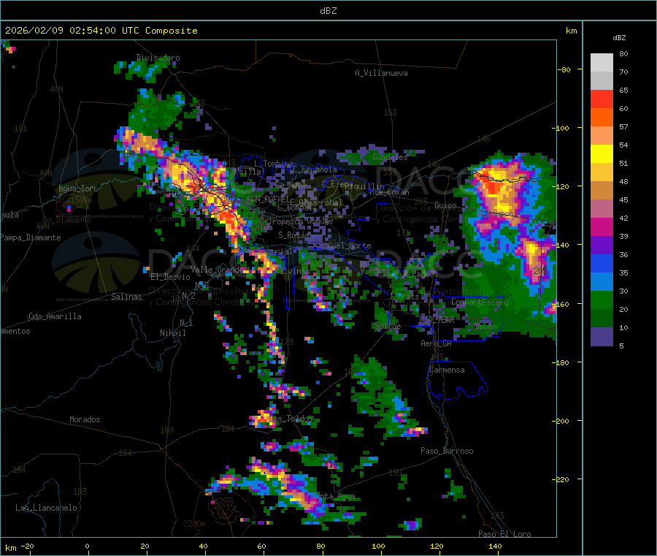The image size is (657, 556).
Task: Select the Cda_Amarilla label
Action: click(x=55, y=316)
